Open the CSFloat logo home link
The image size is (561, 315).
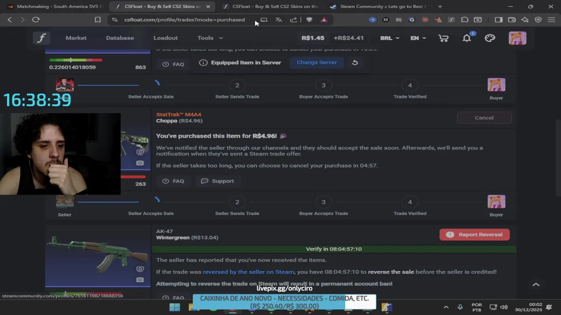41,38
